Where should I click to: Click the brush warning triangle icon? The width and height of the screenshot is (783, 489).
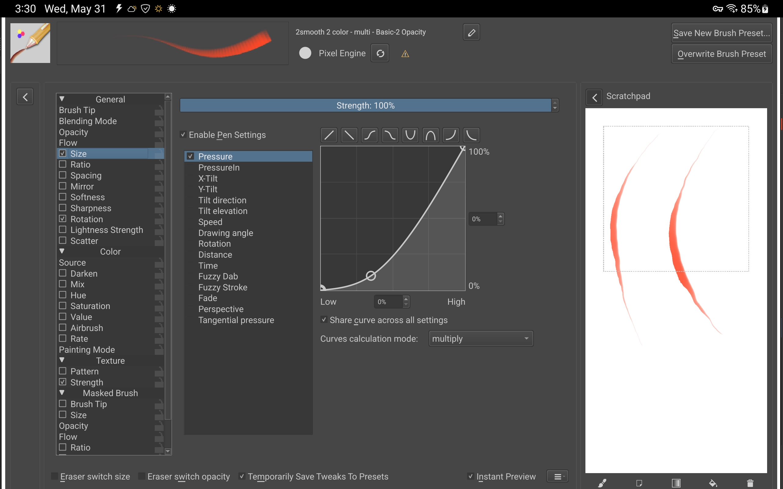[405, 54]
